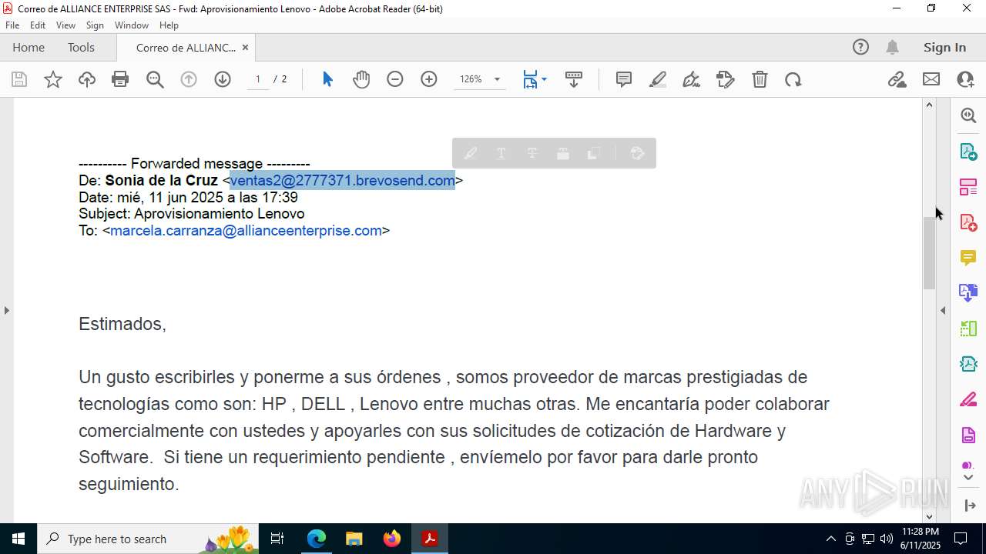Delete with the trash can icon
Screen dimensions: 986x554
[x=760, y=79]
